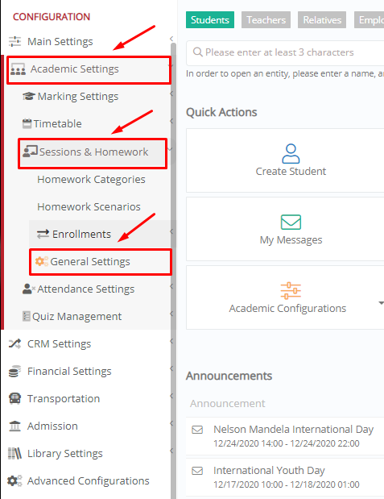Expand the CRM Settings chevron
Screen dimensions: 384x499
pos(171,341)
